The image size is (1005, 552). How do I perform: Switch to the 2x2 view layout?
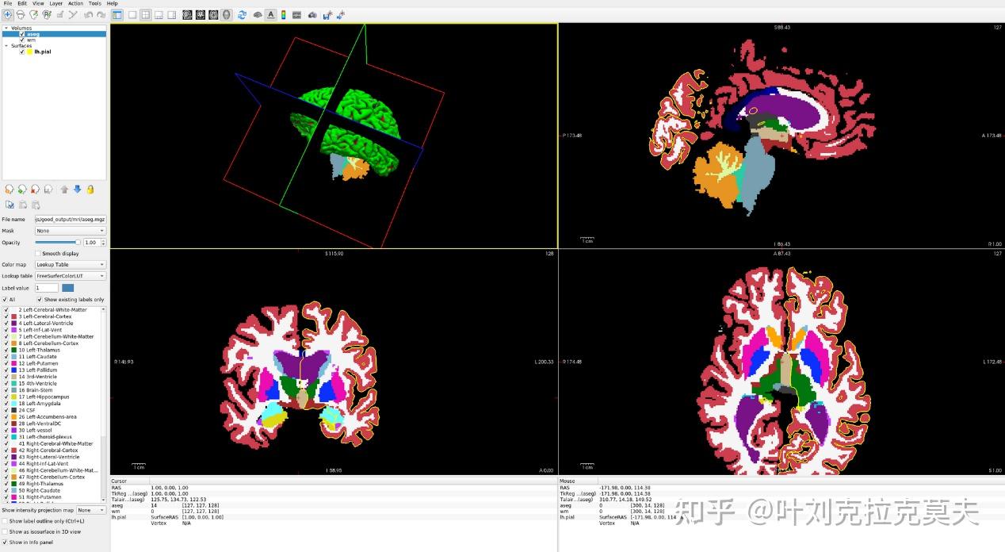tap(146, 14)
